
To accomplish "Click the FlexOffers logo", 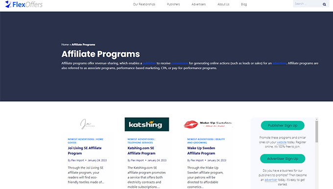I will pyautogui.click(x=24, y=4).
